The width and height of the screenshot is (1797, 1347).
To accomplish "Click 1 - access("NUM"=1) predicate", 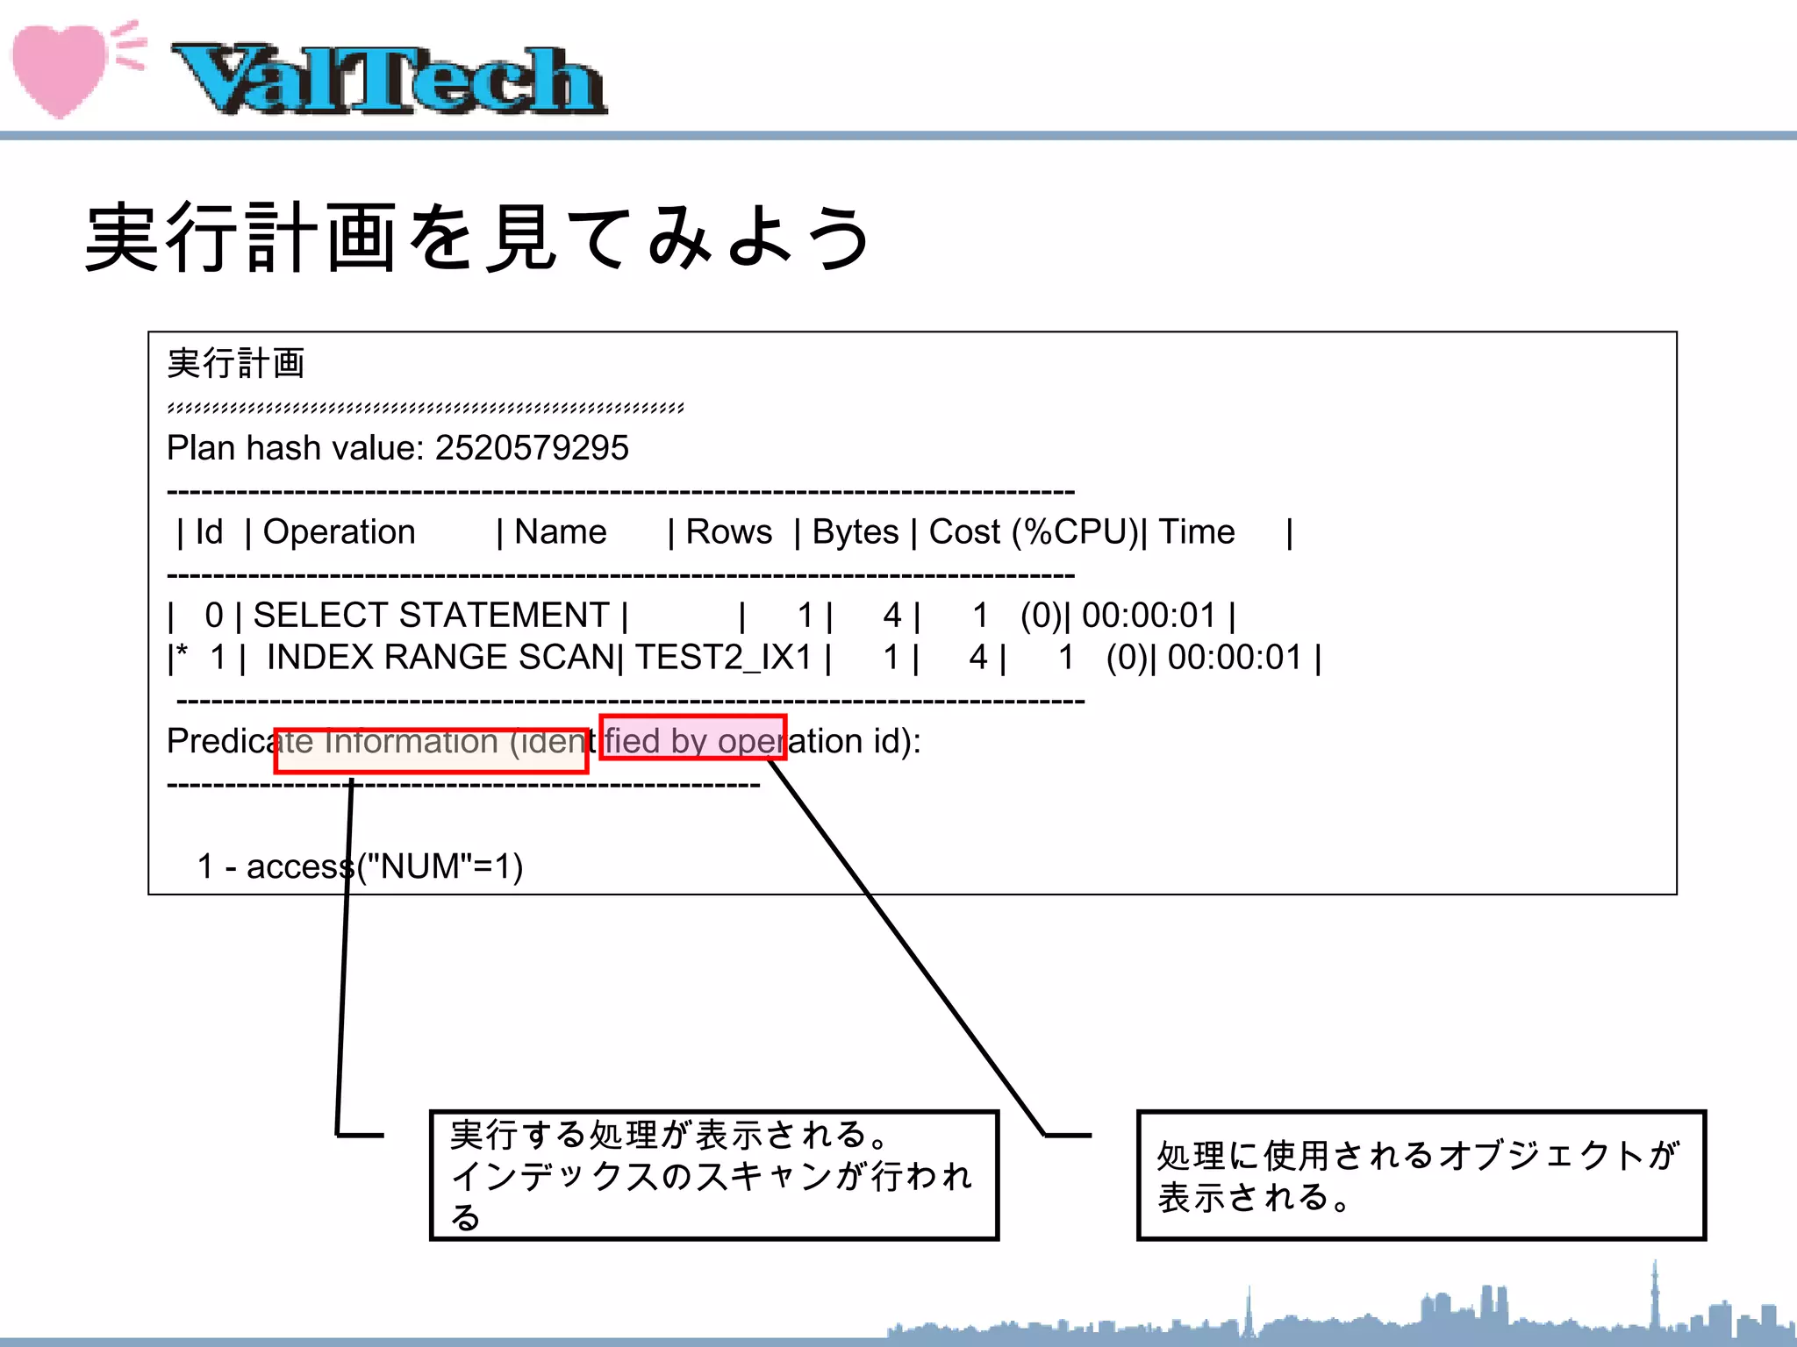I will click(x=360, y=866).
